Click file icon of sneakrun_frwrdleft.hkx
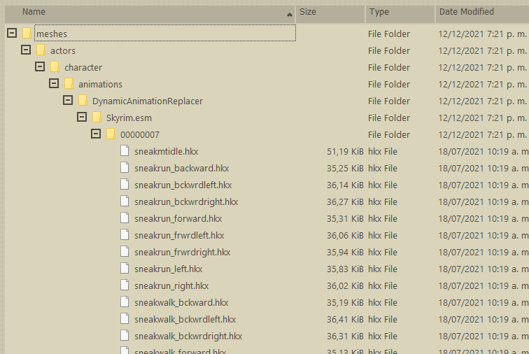Viewport: 529px width, 354px height. pyautogui.click(x=125, y=234)
